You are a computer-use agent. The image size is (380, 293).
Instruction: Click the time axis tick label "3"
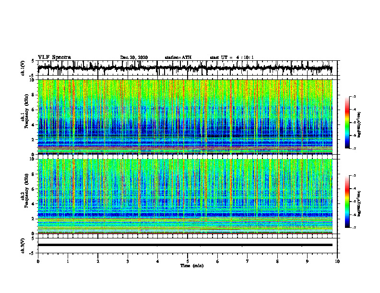[128, 261]
